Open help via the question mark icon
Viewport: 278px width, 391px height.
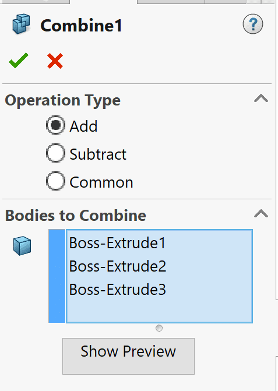click(x=252, y=24)
